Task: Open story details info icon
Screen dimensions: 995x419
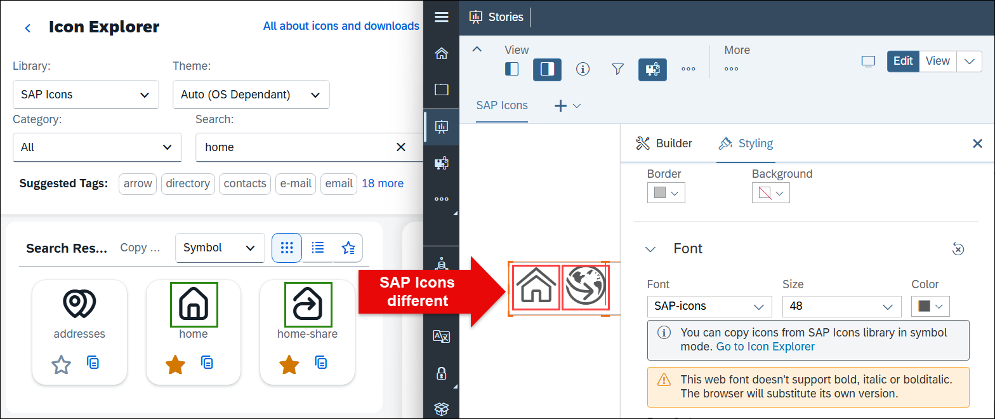Action: pos(583,69)
